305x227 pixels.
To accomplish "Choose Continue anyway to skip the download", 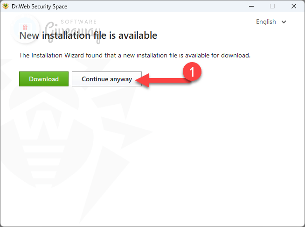I will [x=107, y=79].
